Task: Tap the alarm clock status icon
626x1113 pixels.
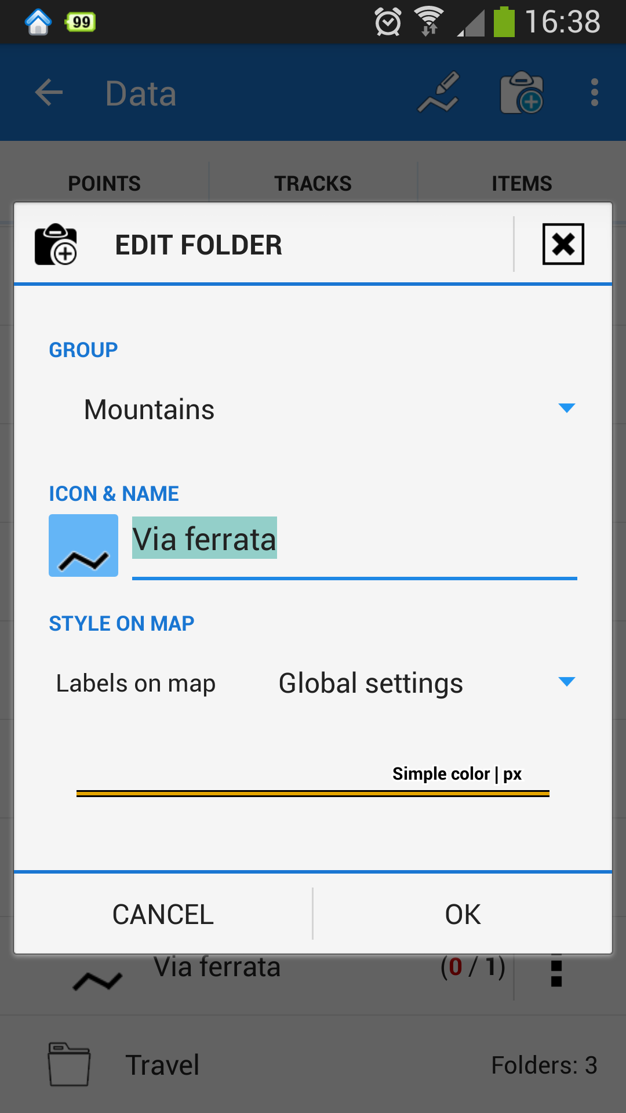Action: coord(388,22)
